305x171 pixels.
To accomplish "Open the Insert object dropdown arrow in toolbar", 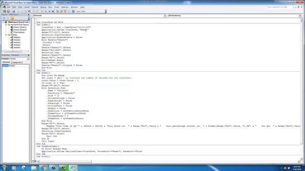I will point(10,11).
